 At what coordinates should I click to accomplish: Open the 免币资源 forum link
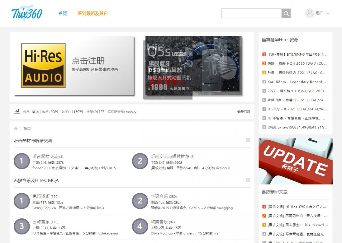(41, 196)
